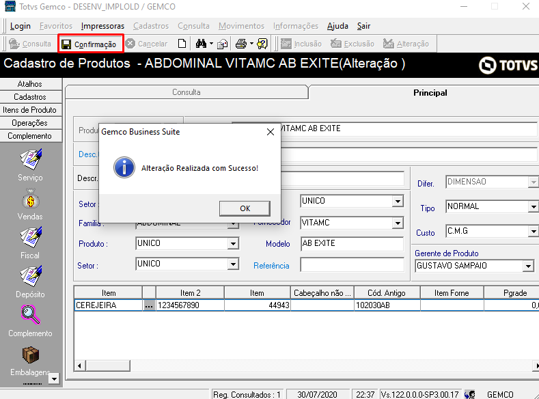
Task: Click the Referência input field
Action: [352, 264]
